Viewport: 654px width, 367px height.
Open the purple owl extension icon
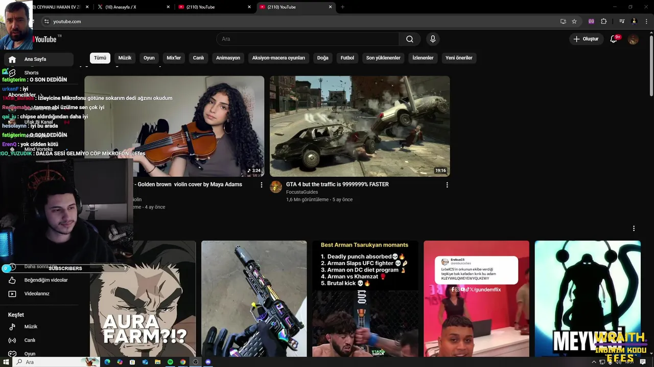[591, 21]
